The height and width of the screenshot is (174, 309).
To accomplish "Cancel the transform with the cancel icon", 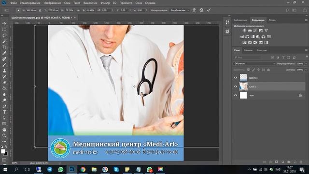I will [x=201, y=10].
